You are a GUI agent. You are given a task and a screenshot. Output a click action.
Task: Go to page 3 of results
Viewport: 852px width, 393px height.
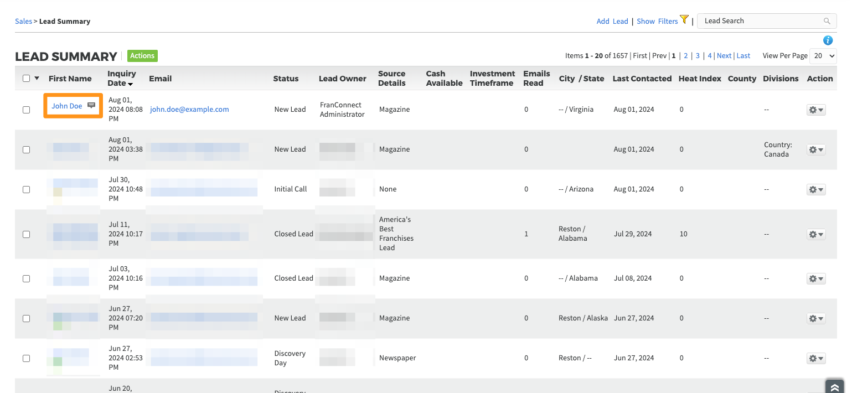(698, 55)
